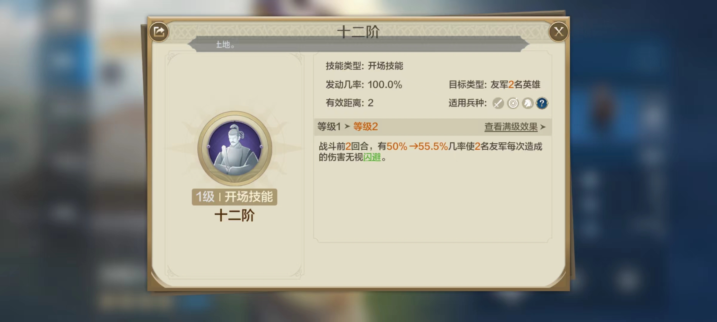The image size is (717, 322).
Task: Open 查看满级效果 link
Action: (x=511, y=127)
